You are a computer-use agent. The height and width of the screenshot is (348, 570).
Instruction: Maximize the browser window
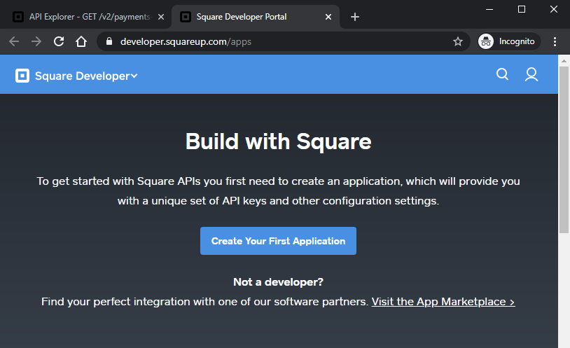point(521,10)
